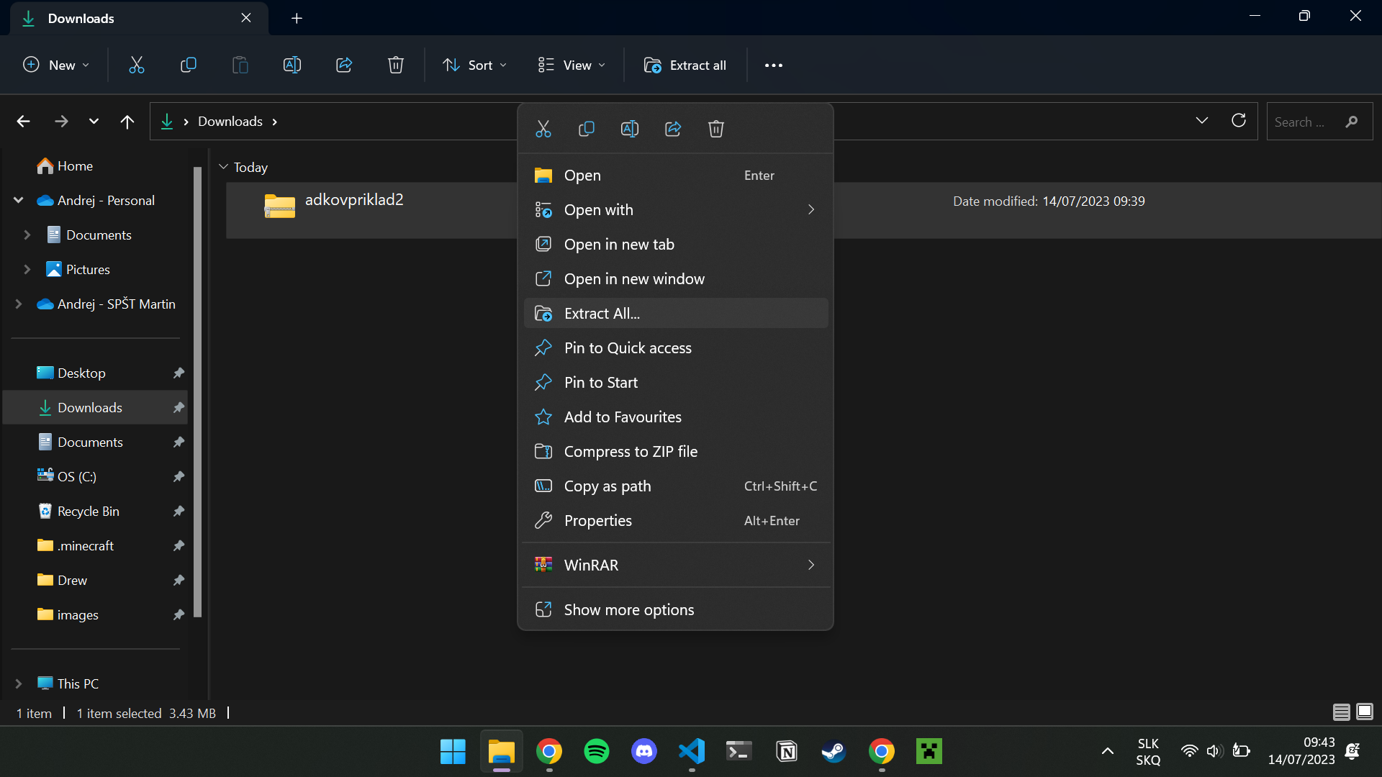Viewport: 1382px width, 777px height.
Task: Close the Downloads tab
Action: [x=246, y=18]
